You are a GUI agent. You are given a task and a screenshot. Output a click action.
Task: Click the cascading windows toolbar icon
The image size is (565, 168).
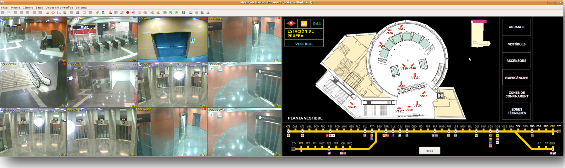pos(8,13)
